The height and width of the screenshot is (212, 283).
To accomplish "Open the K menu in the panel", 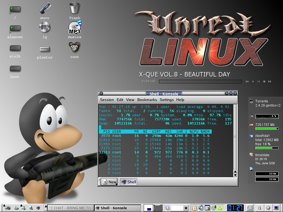I will pos(8,208).
